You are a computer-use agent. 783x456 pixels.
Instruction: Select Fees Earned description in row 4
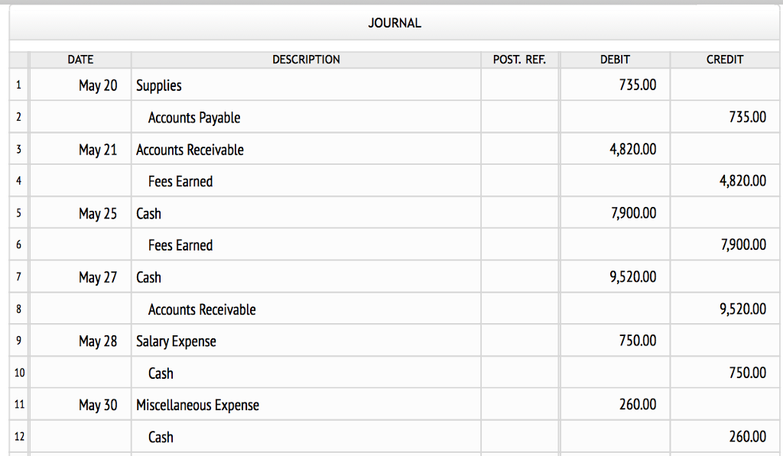coord(306,181)
